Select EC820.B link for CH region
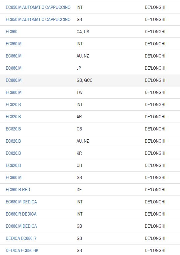Image resolution: width=180 pixels, height=255 pixels. pyautogui.click(x=14, y=165)
